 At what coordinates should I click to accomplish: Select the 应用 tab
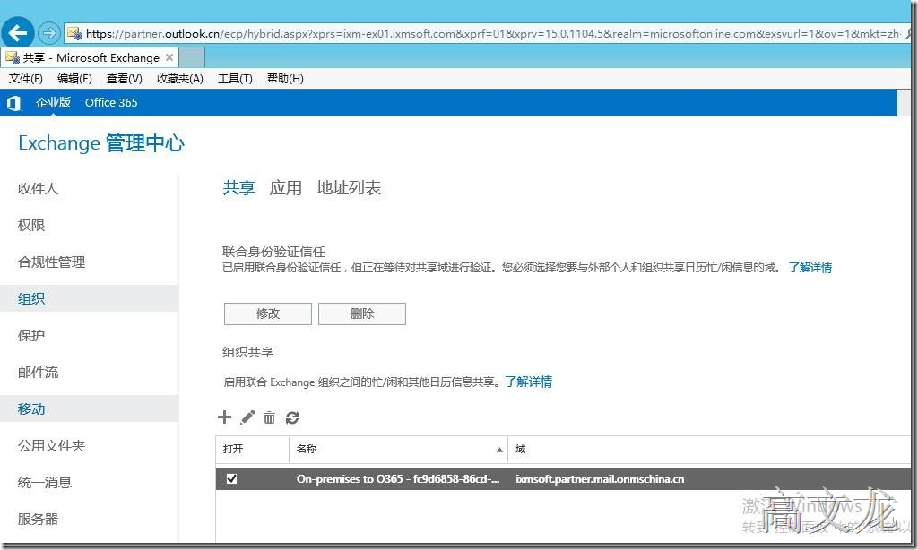[x=286, y=188]
